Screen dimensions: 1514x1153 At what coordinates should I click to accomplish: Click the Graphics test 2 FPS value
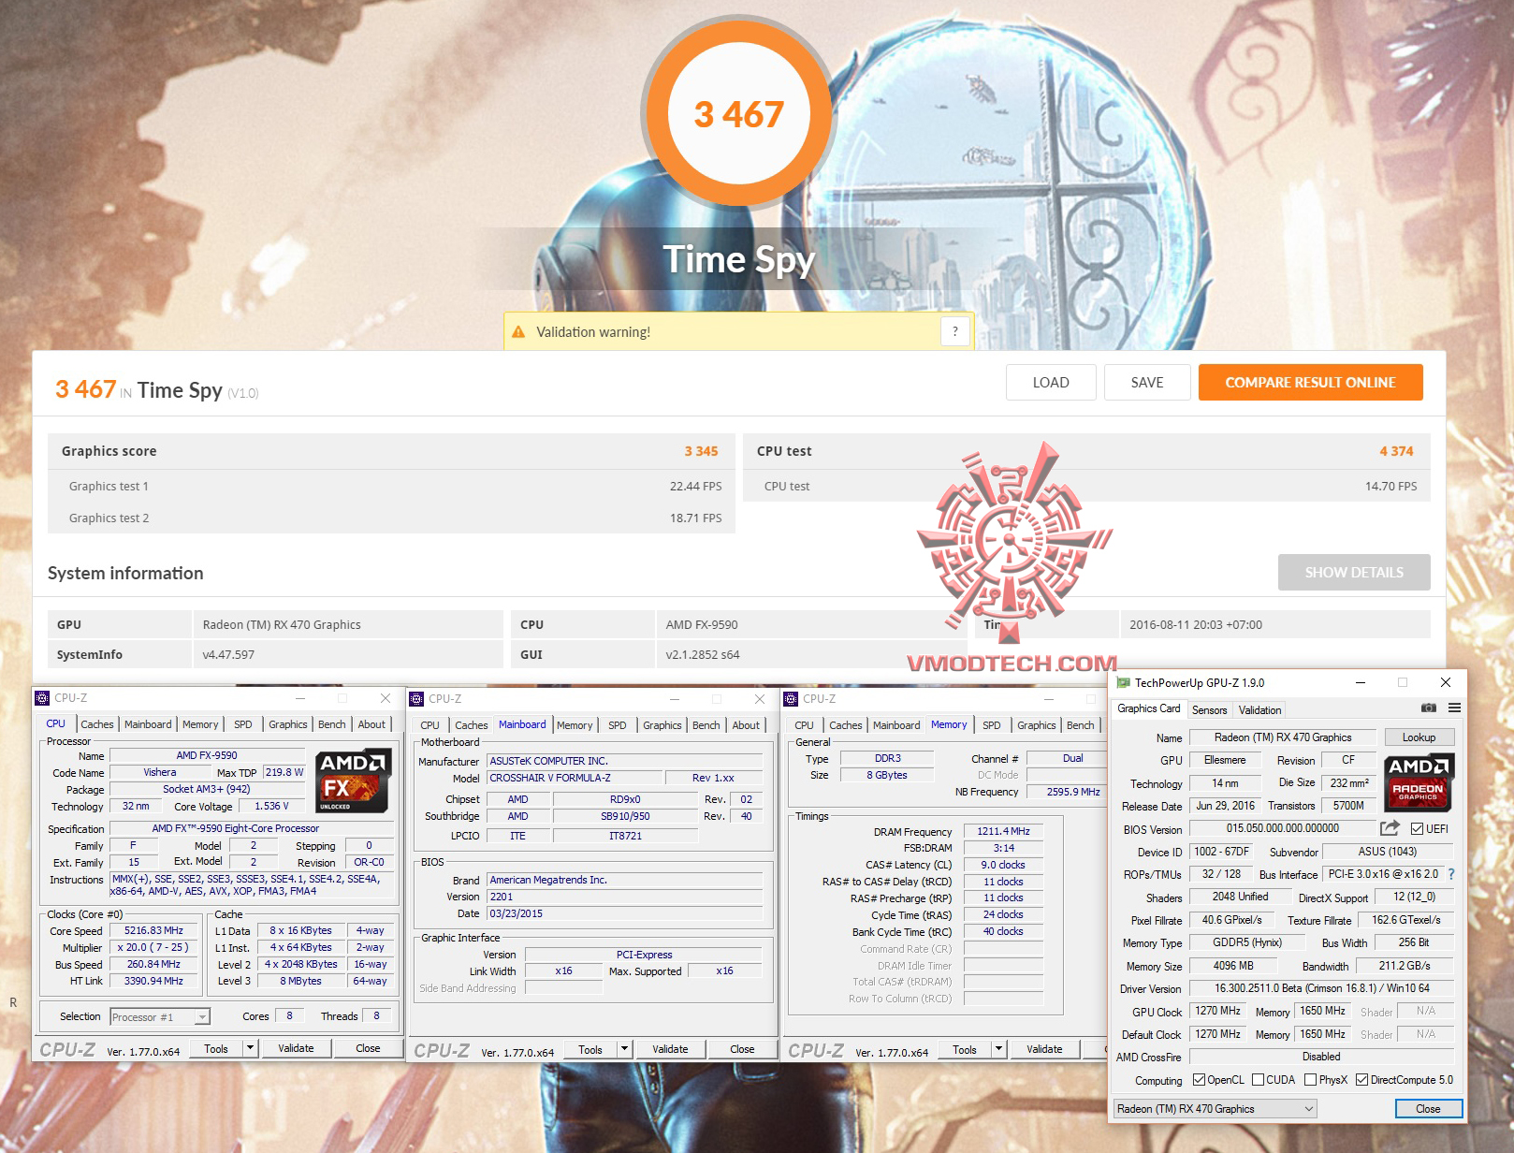(695, 518)
